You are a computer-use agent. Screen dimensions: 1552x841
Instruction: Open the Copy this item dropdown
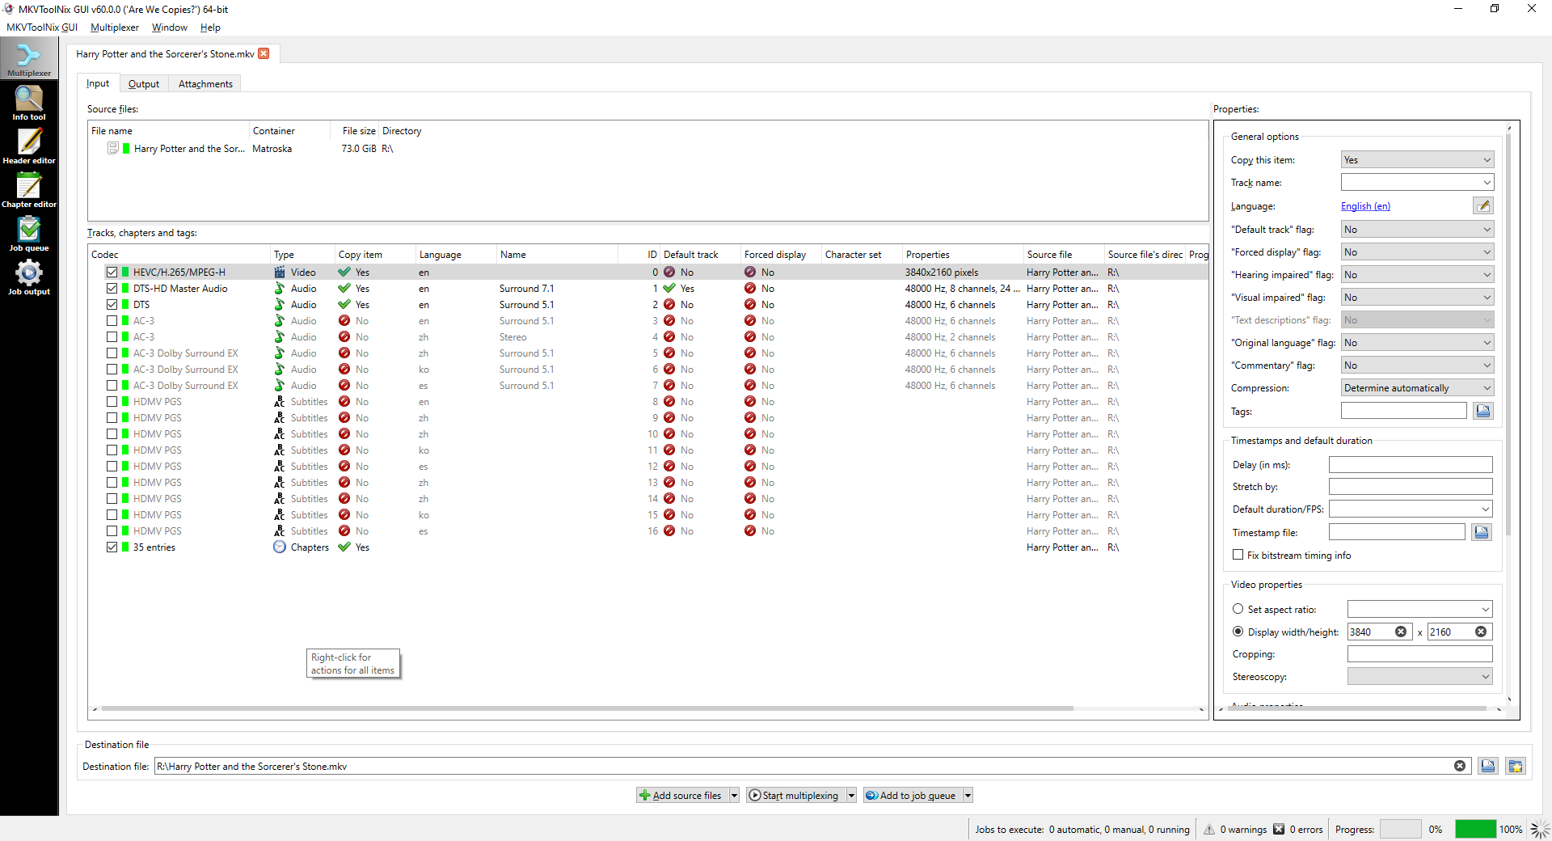click(x=1417, y=160)
